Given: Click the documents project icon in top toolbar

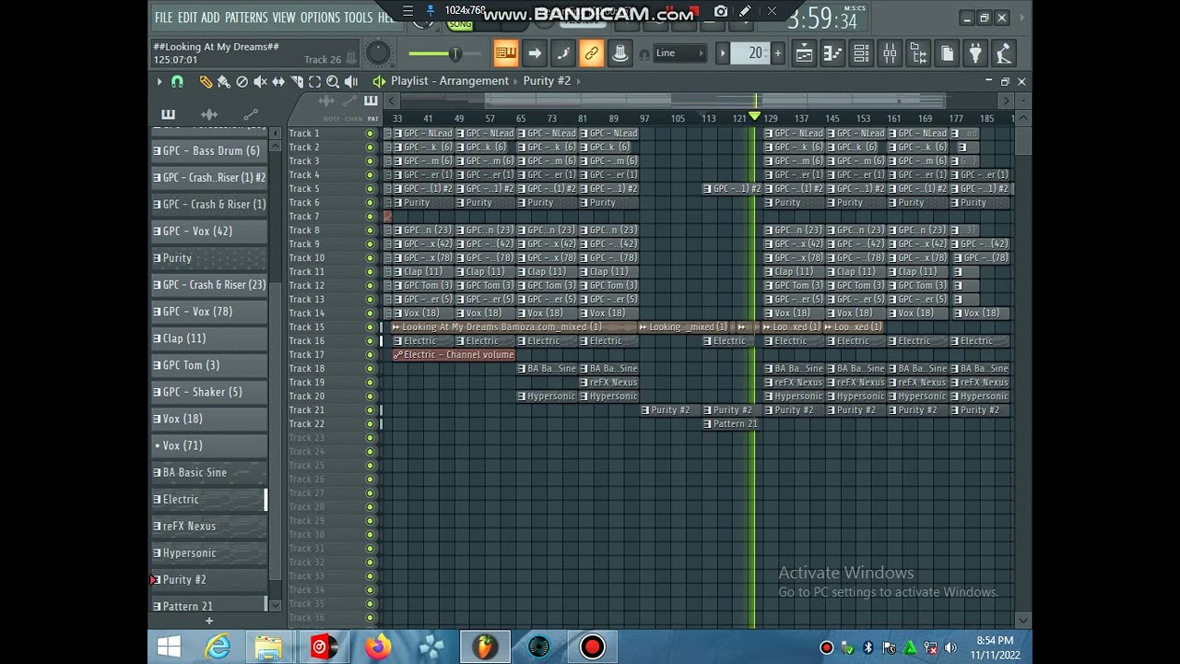Looking at the screenshot, I should point(947,53).
